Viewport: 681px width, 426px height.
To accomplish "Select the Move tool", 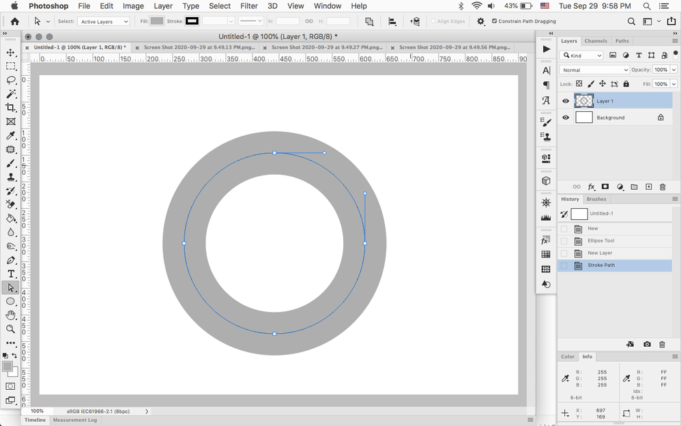I will pyautogui.click(x=11, y=53).
